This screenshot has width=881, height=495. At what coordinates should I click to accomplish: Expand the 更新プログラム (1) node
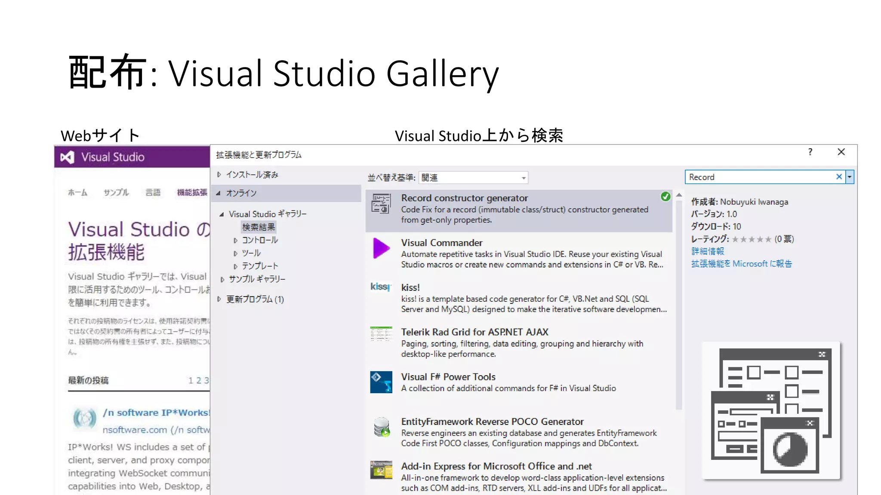click(219, 299)
